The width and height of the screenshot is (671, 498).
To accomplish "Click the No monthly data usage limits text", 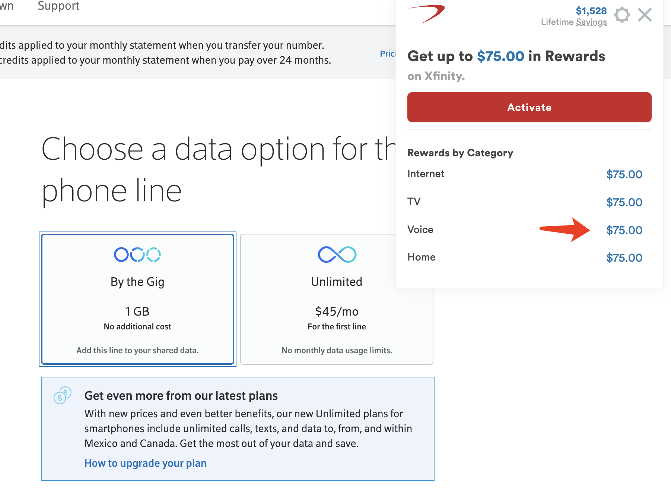I will [337, 350].
